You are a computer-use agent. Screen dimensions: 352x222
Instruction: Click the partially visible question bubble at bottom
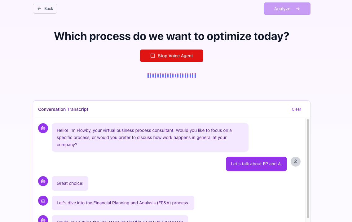[120, 220]
